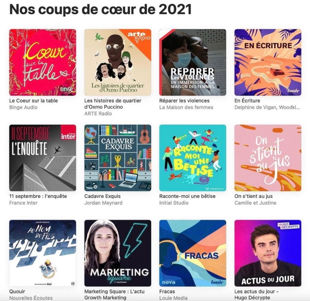Screen dimensions: 310x301
Task: Select the Fracas podcast artwork
Action: point(193,253)
